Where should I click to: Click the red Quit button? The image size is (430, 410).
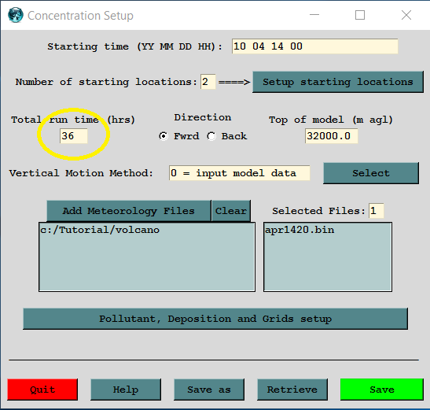click(42, 390)
